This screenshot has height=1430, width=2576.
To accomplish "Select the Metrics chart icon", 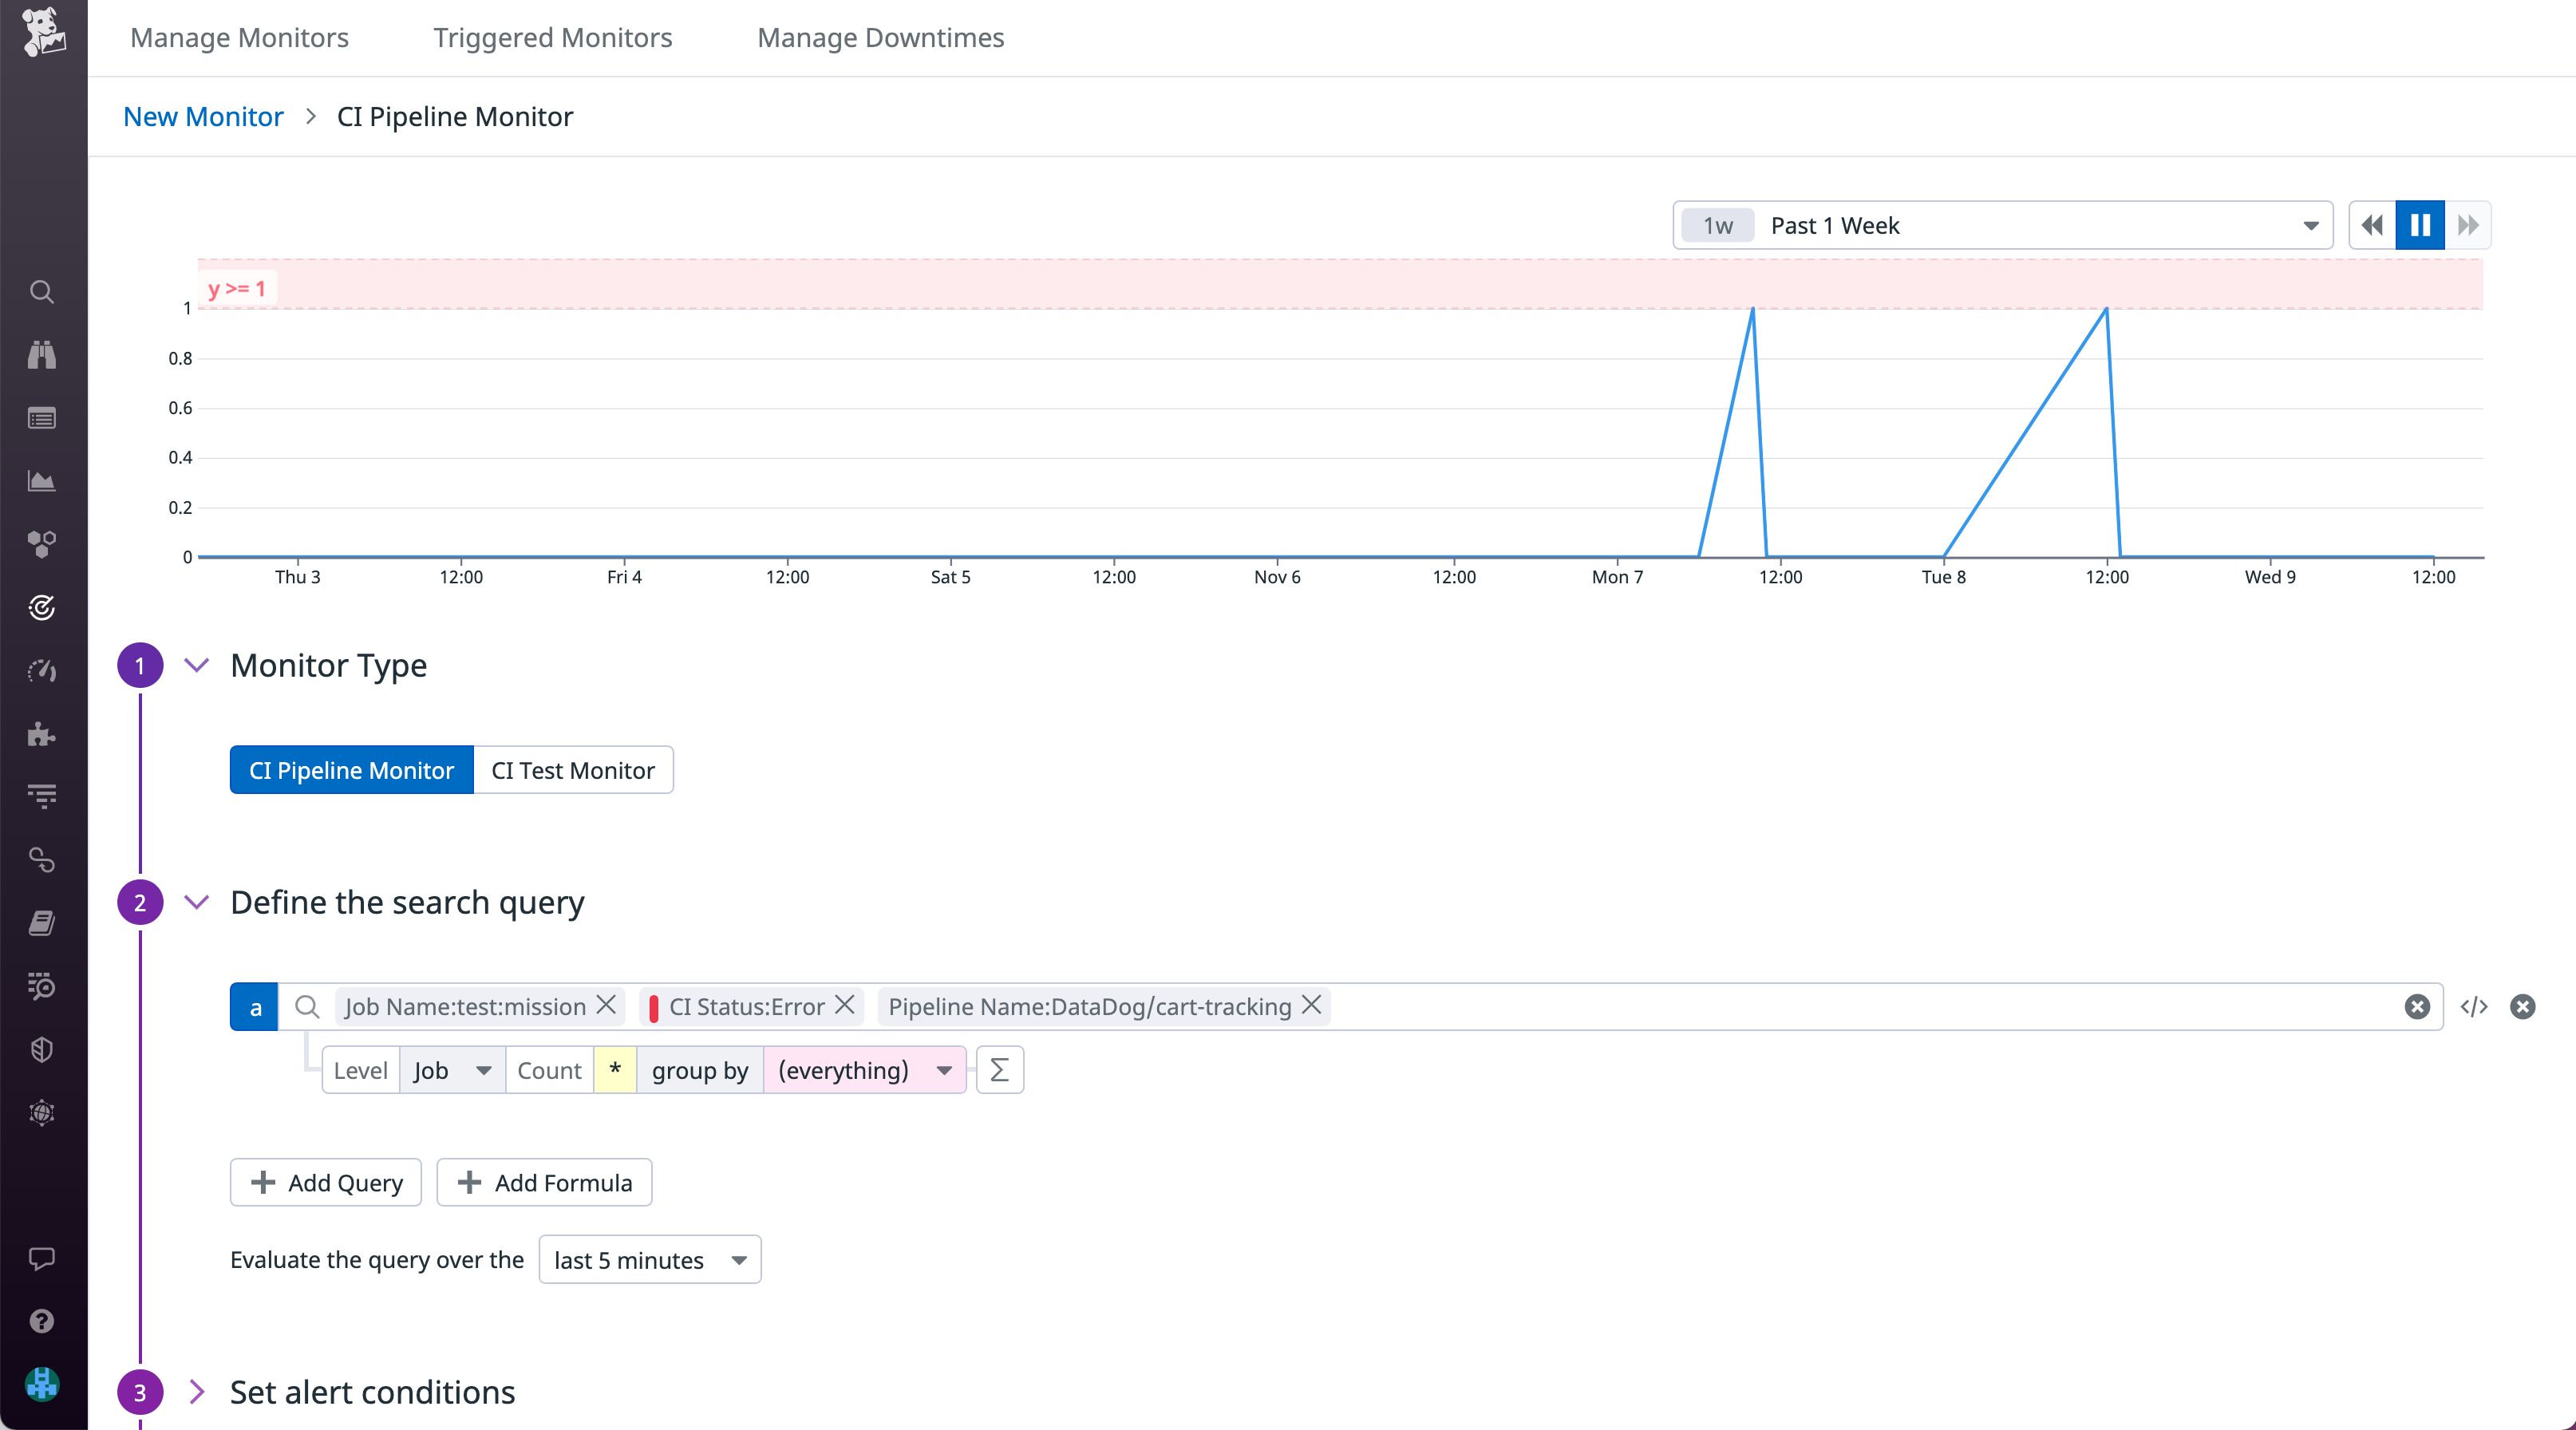I will [41, 481].
